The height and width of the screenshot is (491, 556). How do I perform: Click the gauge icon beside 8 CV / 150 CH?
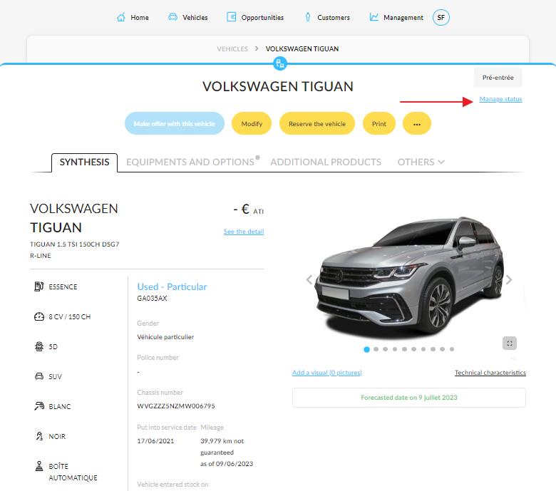(x=38, y=316)
